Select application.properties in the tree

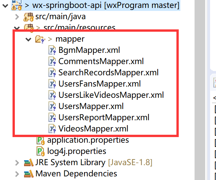(x=88, y=140)
